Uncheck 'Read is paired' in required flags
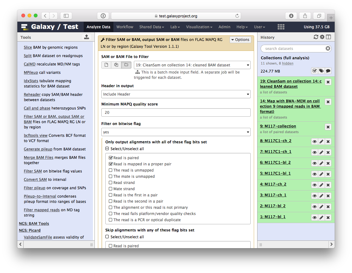352x273 pixels. click(110, 158)
